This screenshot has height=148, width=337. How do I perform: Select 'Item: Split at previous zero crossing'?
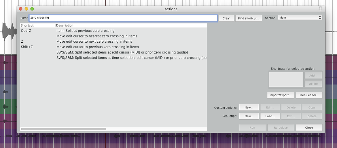[x=113, y=31]
